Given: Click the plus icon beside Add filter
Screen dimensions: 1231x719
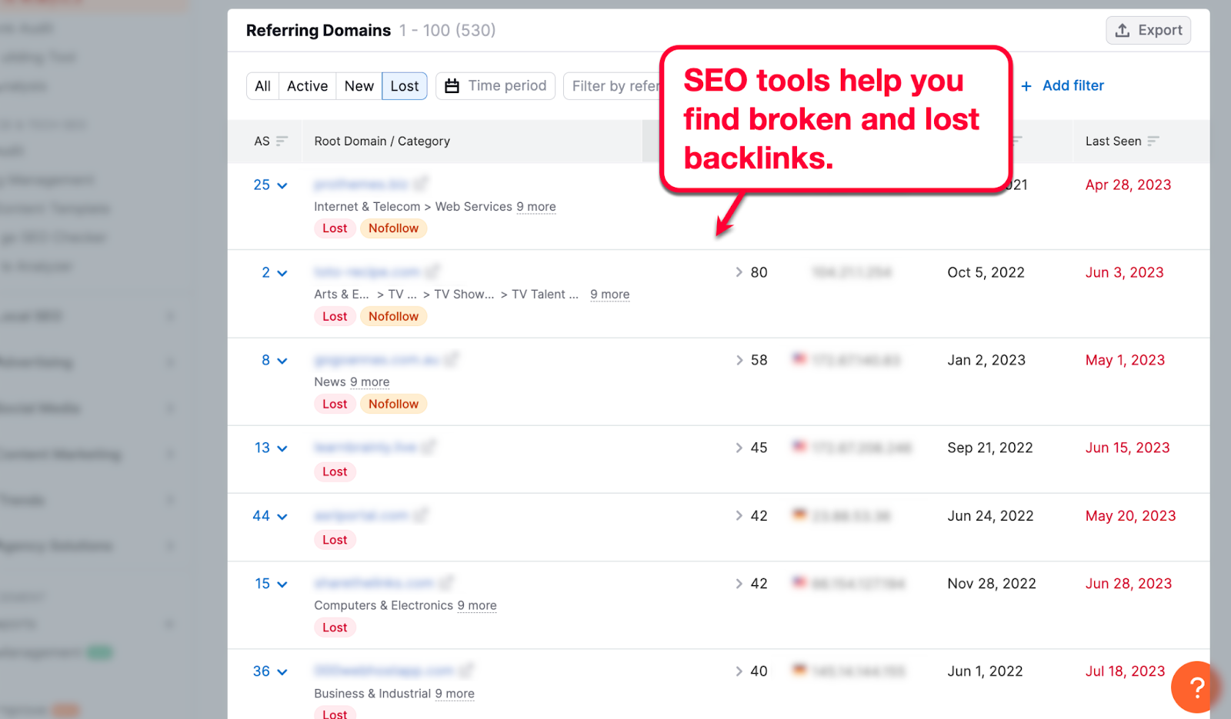Looking at the screenshot, I should (x=1026, y=86).
